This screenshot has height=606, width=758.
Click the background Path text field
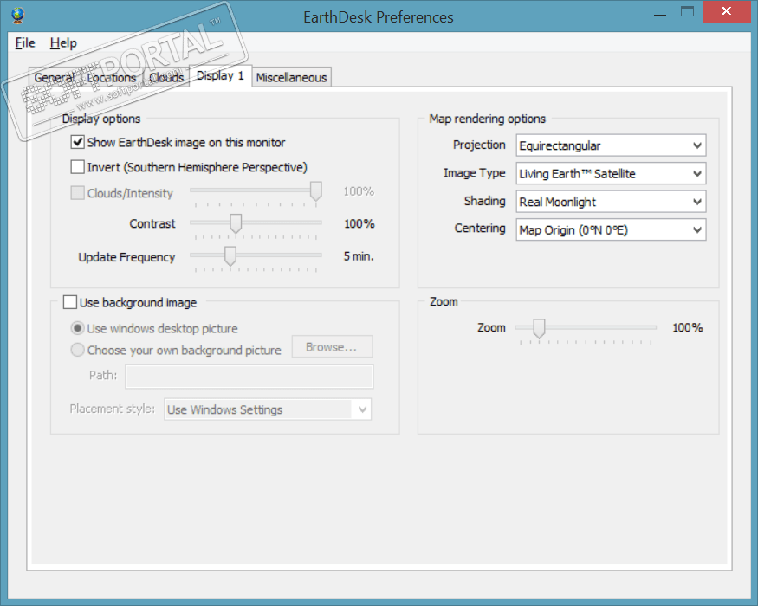pyautogui.click(x=249, y=376)
